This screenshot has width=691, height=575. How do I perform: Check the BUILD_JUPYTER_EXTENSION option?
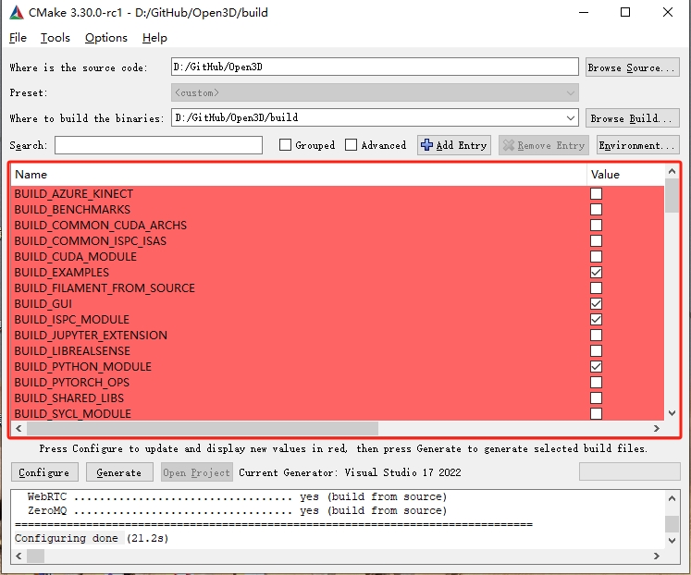point(596,335)
